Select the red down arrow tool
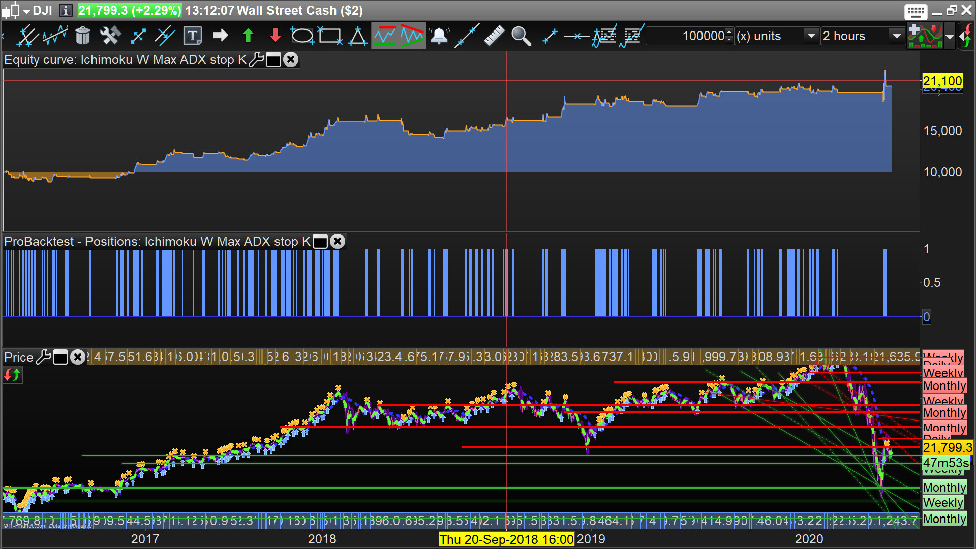The width and height of the screenshot is (976, 549). pyautogui.click(x=275, y=36)
